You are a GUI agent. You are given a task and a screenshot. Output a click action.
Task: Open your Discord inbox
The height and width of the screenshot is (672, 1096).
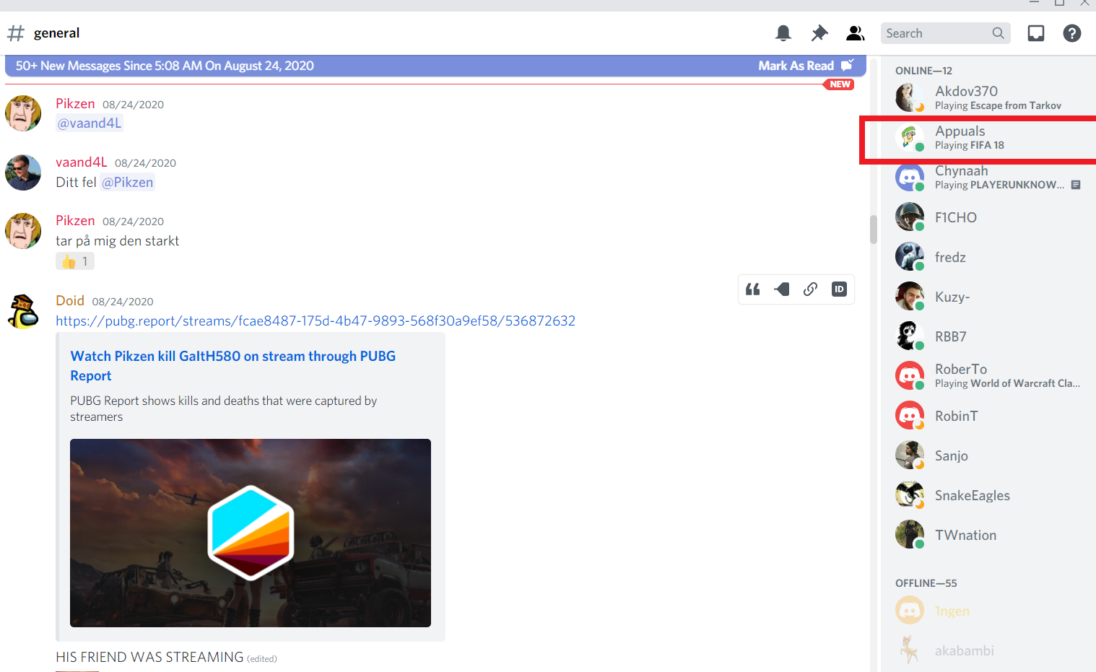click(x=1035, y=32)
